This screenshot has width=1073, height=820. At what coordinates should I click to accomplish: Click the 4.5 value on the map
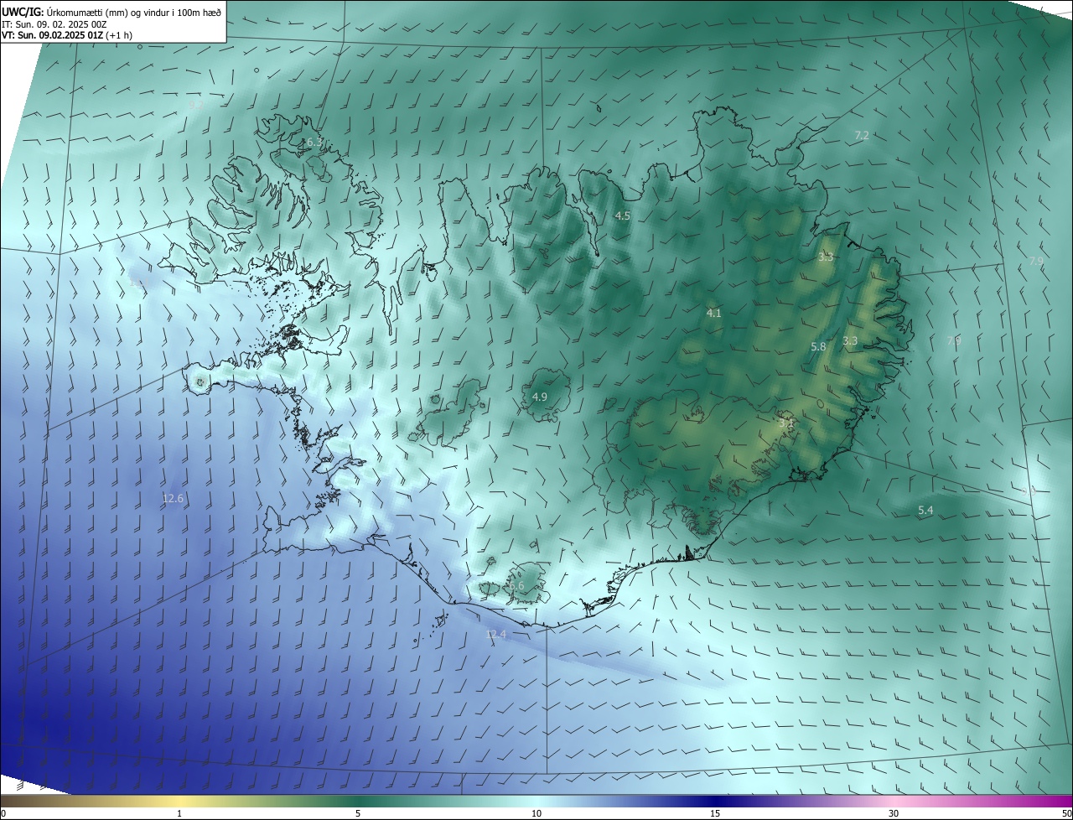pyautogui.click(x=622, y=215)
